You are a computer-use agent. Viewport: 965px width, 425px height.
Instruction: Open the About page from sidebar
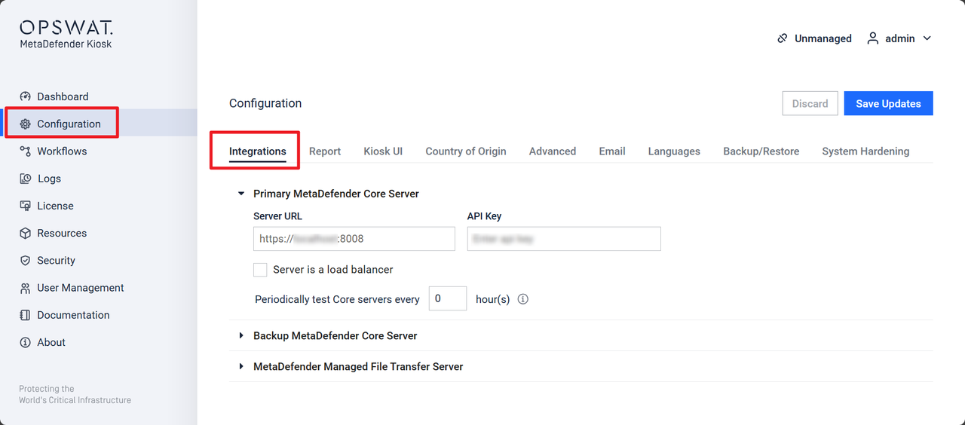point(51,342)
